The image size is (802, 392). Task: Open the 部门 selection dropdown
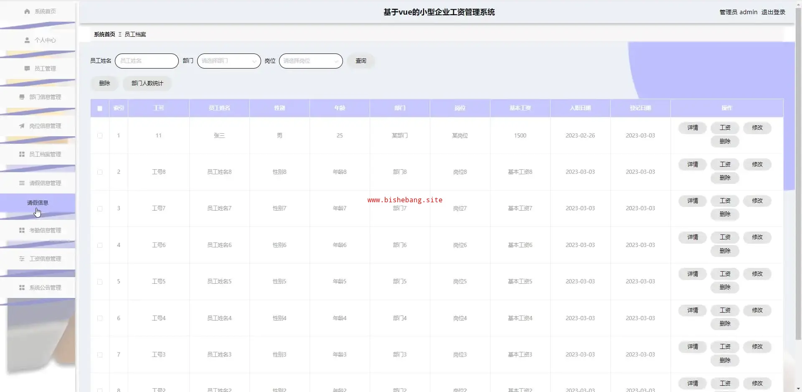click(x=228, y=61)
